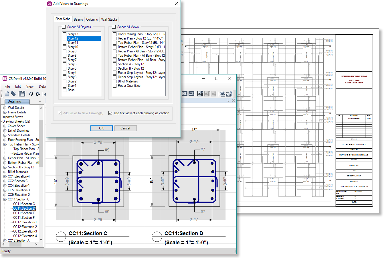Check the Rebar Quantities view checkbox
Screen dimensions: 384x258
pyautogui.click(x=115, y=86)
